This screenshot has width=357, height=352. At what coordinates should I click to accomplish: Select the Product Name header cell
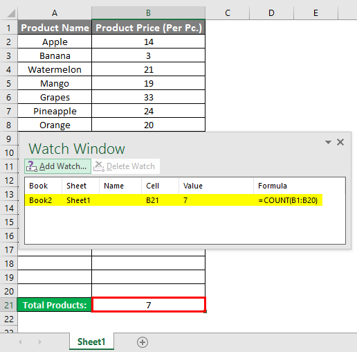tap(55, 28)
